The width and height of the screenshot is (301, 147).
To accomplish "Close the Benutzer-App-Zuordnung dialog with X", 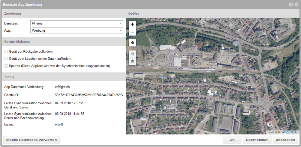I will coord(296,4).
